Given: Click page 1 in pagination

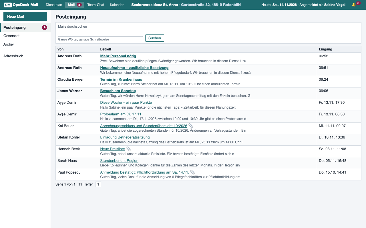Looking at the screenshot, I should [98, 184].
